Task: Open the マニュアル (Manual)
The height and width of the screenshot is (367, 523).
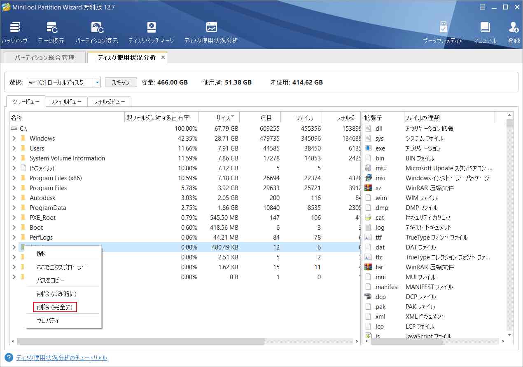Action: click(x=485, y=31)
